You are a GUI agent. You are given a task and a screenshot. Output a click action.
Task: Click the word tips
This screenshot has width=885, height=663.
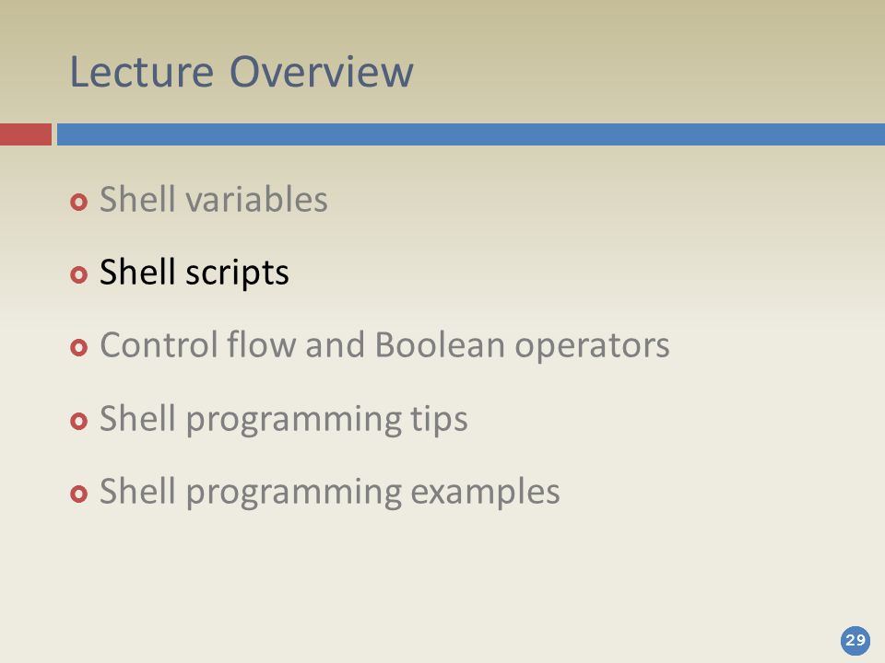[x=439, y=420]
